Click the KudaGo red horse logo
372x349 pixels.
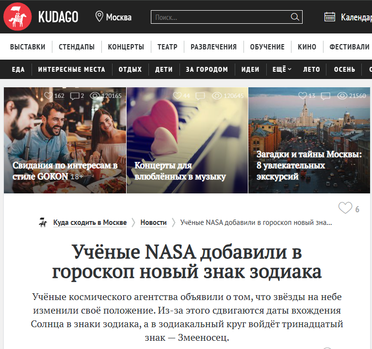(17, 16)
